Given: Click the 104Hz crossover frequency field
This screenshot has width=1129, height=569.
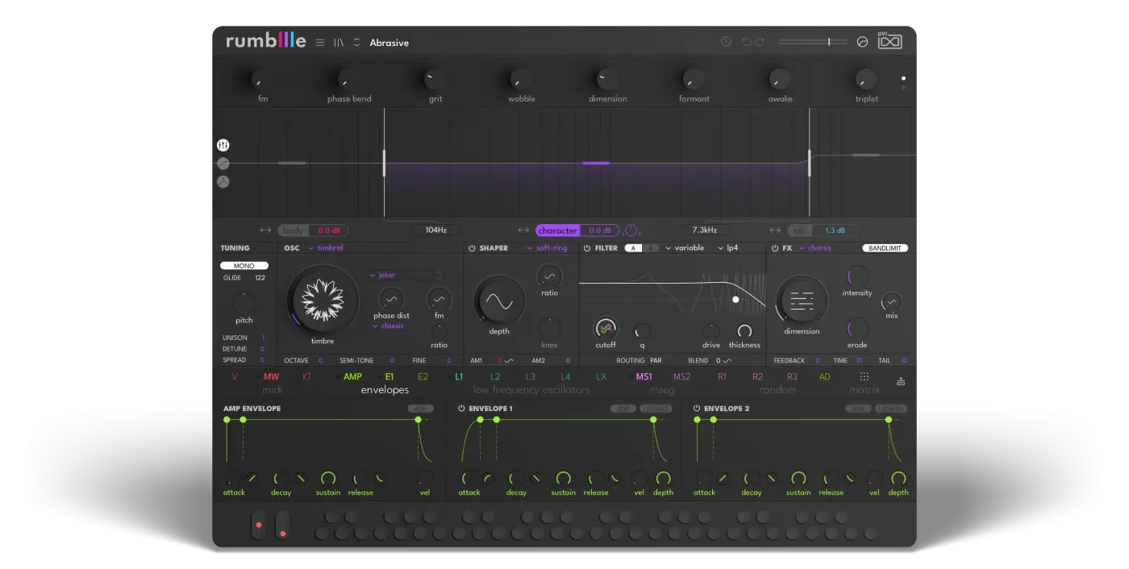Looking at the screenshot, I should pos(436,231).
